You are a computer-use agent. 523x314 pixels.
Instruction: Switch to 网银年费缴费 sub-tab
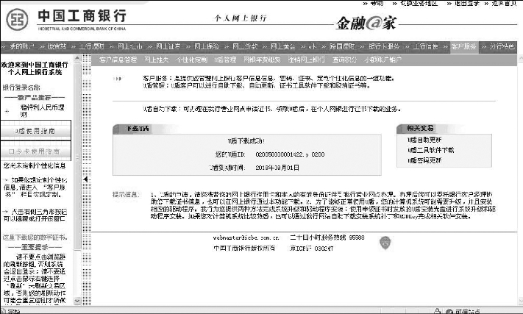pos(262,60)
